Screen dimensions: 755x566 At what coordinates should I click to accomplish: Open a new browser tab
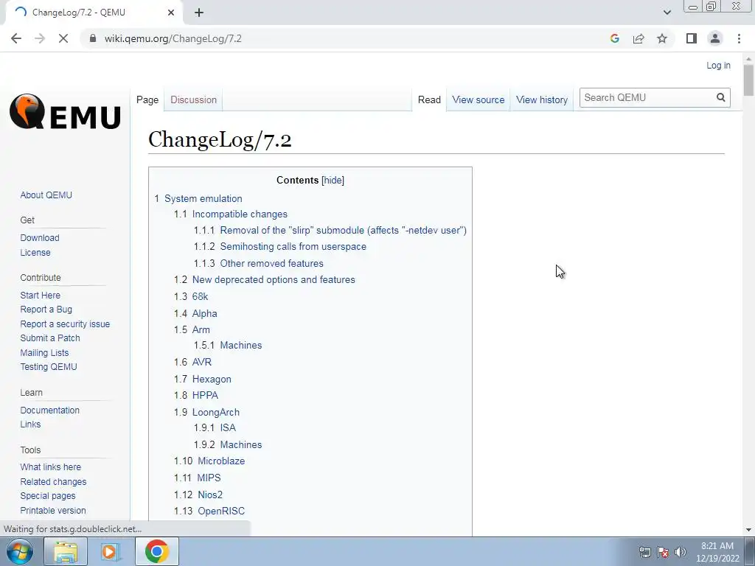pos(199,13)
